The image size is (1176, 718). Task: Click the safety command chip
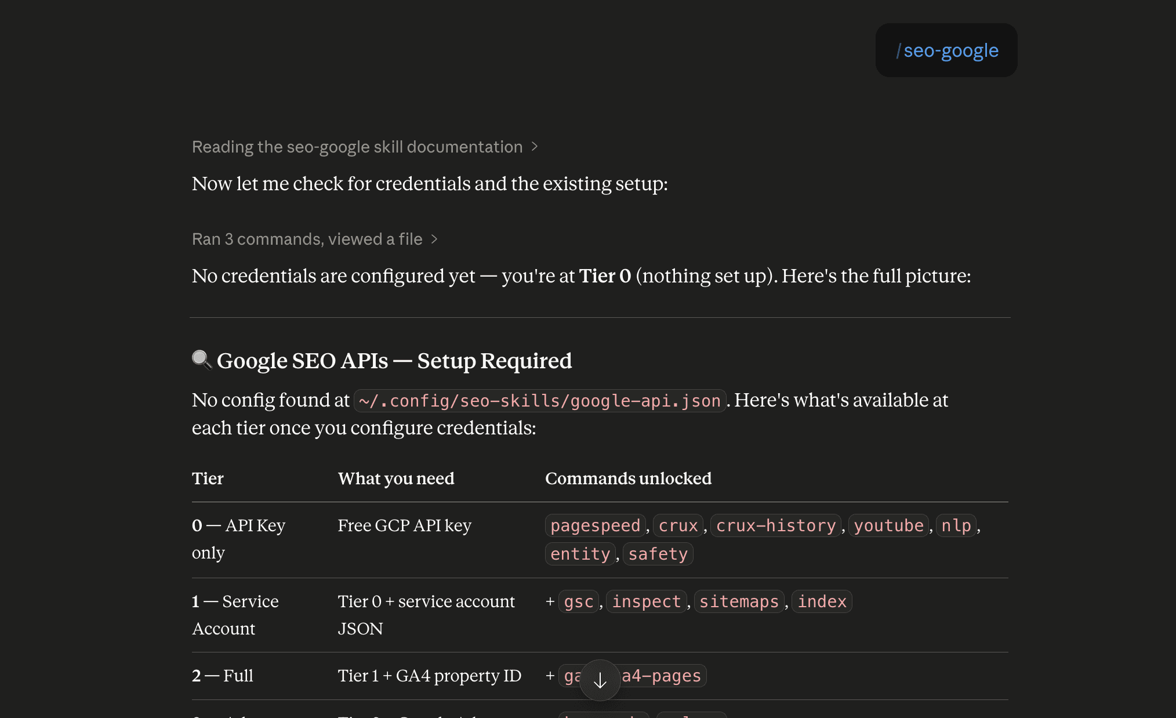pyautogui.click(x=658, y=554)
